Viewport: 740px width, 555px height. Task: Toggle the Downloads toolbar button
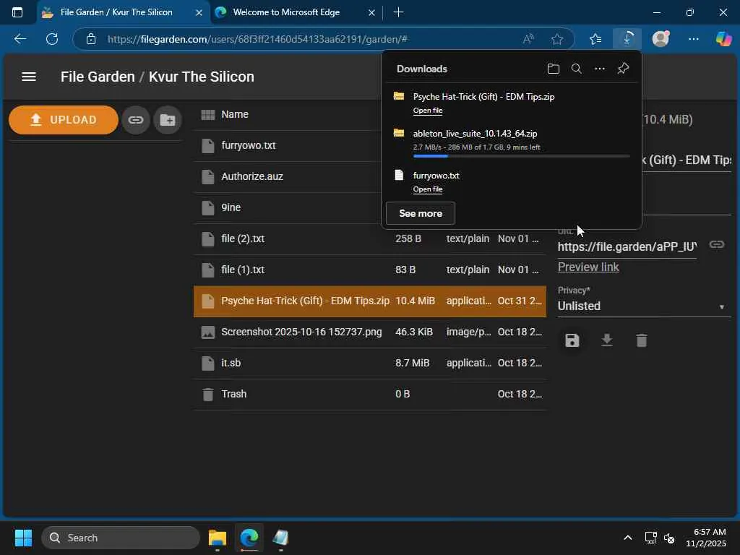tap(627, 39)
